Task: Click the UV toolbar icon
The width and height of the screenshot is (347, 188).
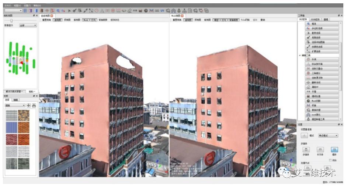Action: [162, 10]
